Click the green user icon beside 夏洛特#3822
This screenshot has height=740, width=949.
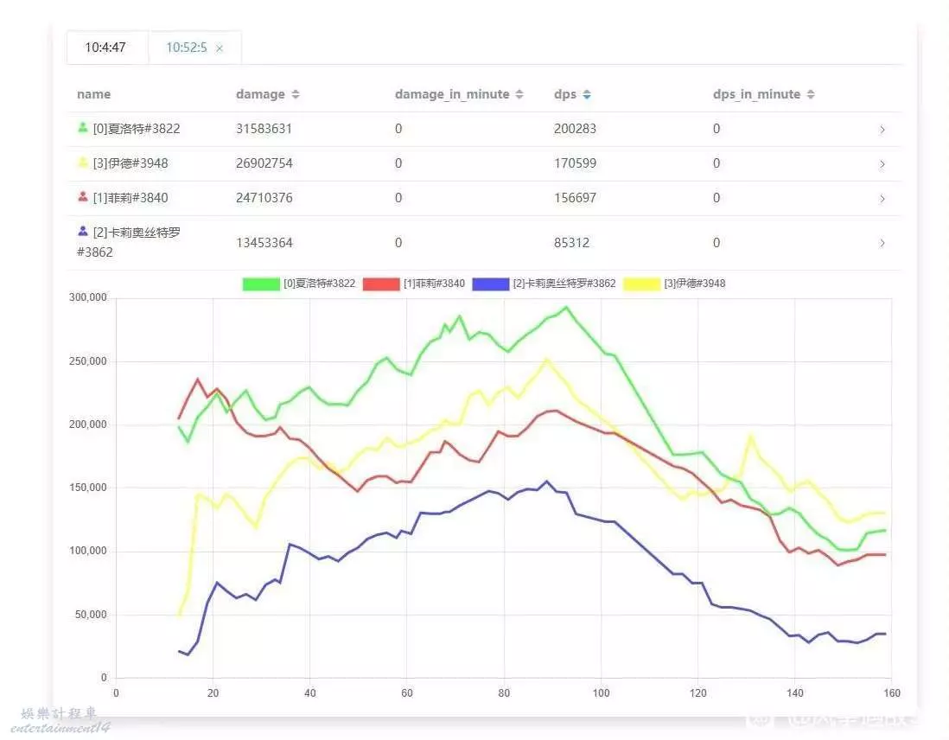[83, 128]
